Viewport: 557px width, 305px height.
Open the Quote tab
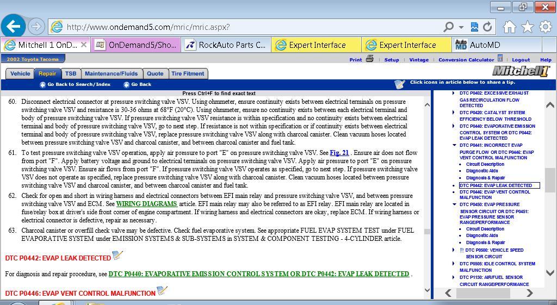(x=155, y=73)
